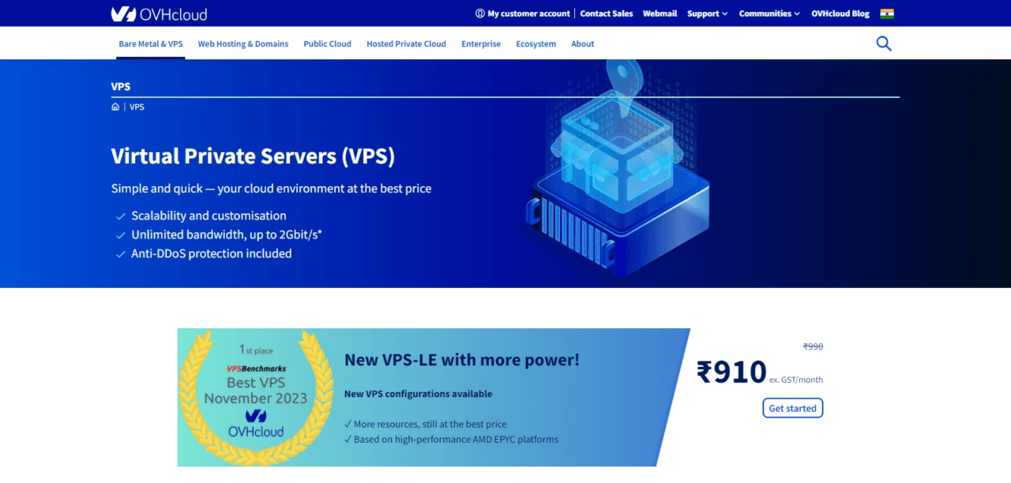Select Bare Metal & VPS tab
This screenshot has height=483, width=1011.
[151, 44]
